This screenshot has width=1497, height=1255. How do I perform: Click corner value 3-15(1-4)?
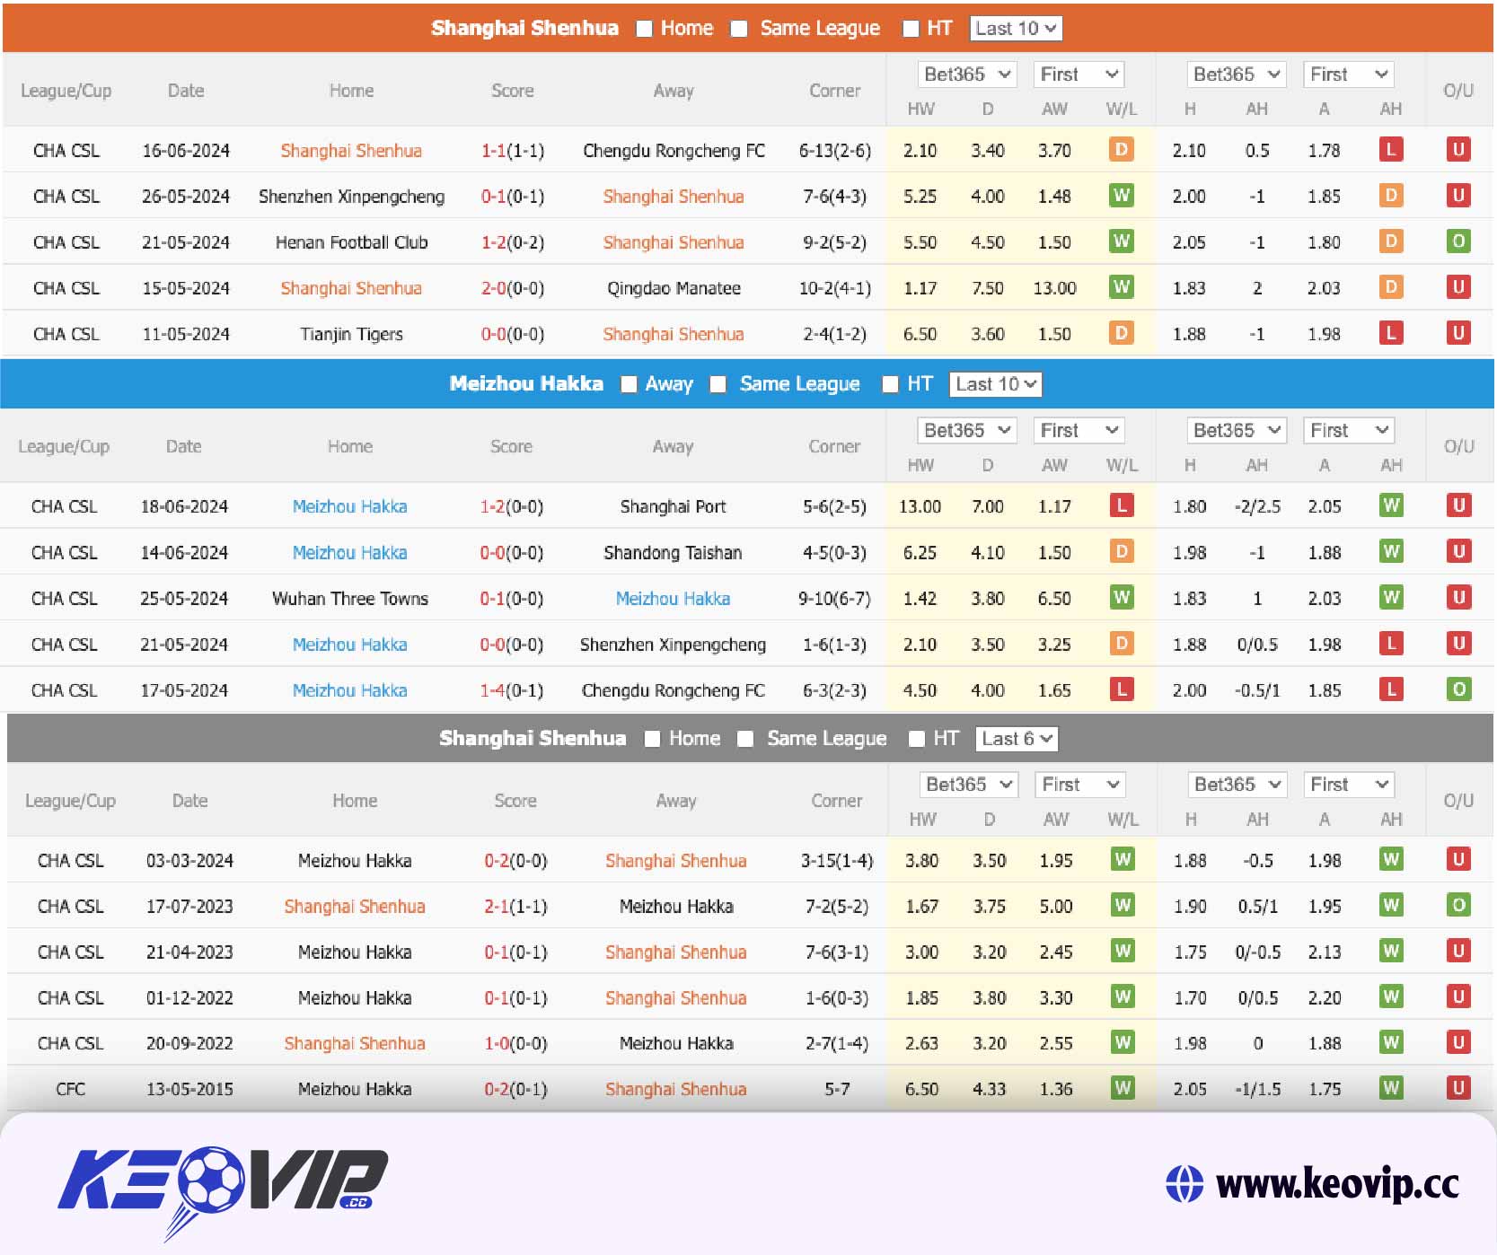pos(837,861)
